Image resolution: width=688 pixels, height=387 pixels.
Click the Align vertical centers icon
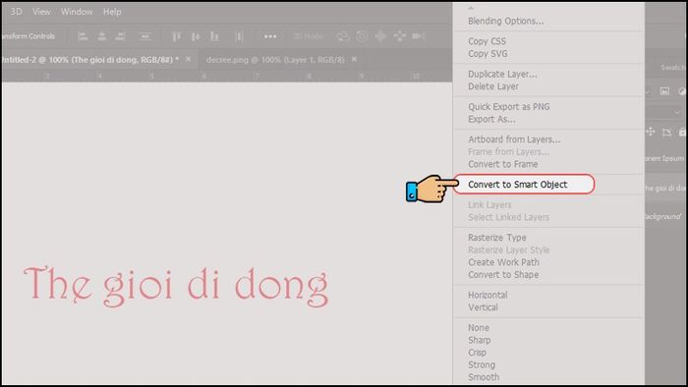pyautogui.click(x=196, y=36)
